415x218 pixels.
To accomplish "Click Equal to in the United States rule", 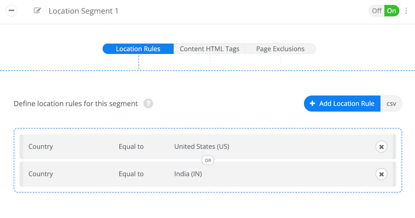I will click(x=131, y=147).
